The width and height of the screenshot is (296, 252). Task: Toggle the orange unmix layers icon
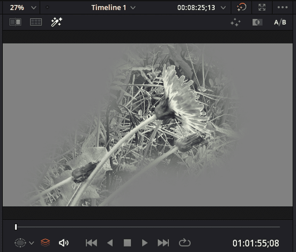click(x=45, y=243)
